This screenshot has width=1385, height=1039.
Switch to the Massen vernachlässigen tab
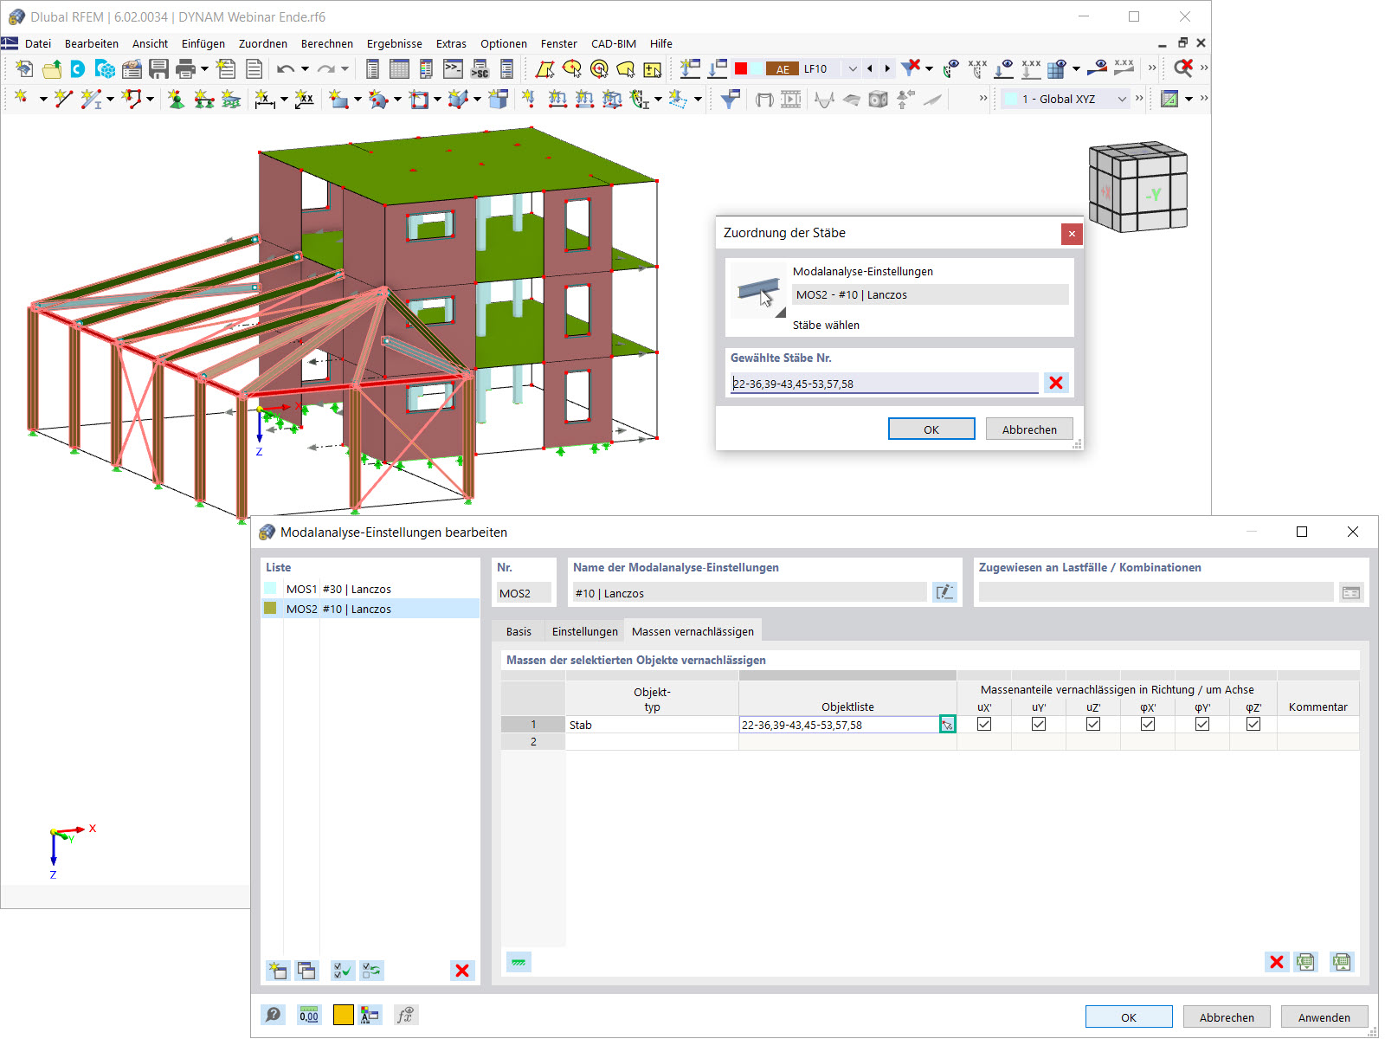click(x=692, y=631)
